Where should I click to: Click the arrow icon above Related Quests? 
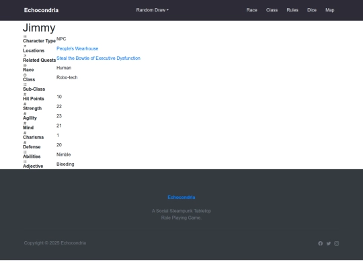point(25,56)
